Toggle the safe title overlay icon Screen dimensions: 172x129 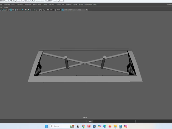[5, 10]
